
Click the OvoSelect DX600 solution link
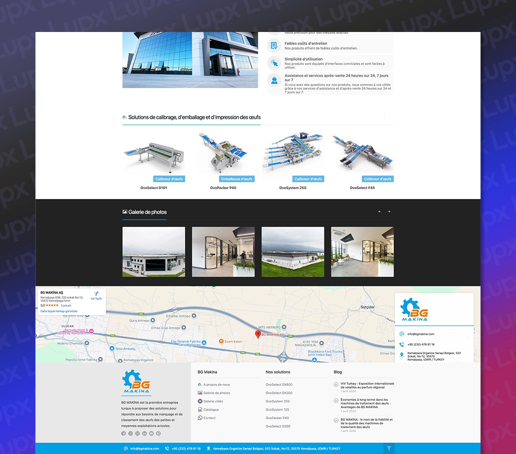tap(279, 384)
